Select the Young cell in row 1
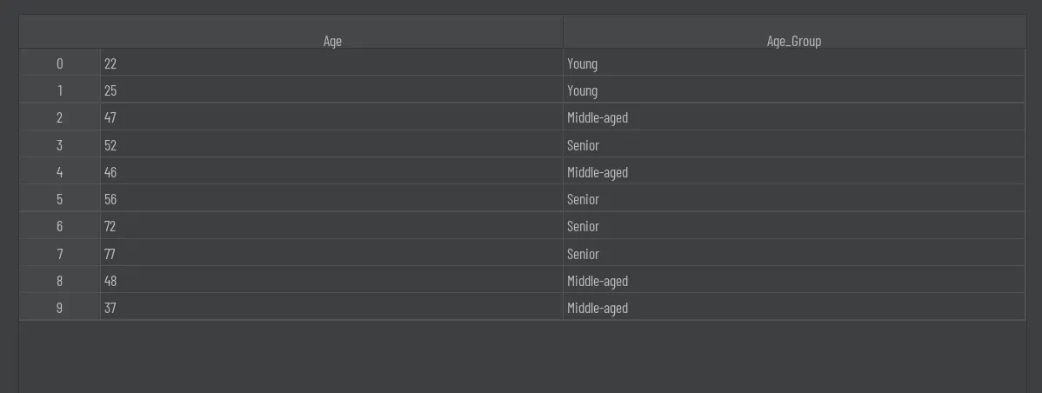 pyautogui.click(x=583, y=90)
